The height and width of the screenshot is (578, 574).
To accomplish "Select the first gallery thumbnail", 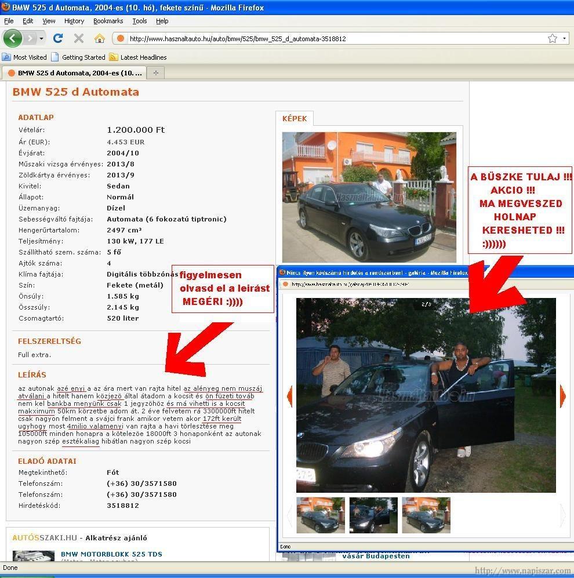I will point(321,515).
